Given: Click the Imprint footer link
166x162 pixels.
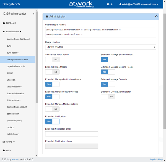Looking at the screenshot, I should click(x=153, y=160).
